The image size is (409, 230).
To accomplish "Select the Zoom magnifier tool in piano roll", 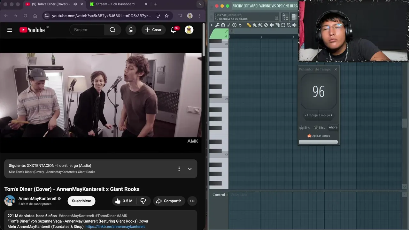I will tap(289, 25).
